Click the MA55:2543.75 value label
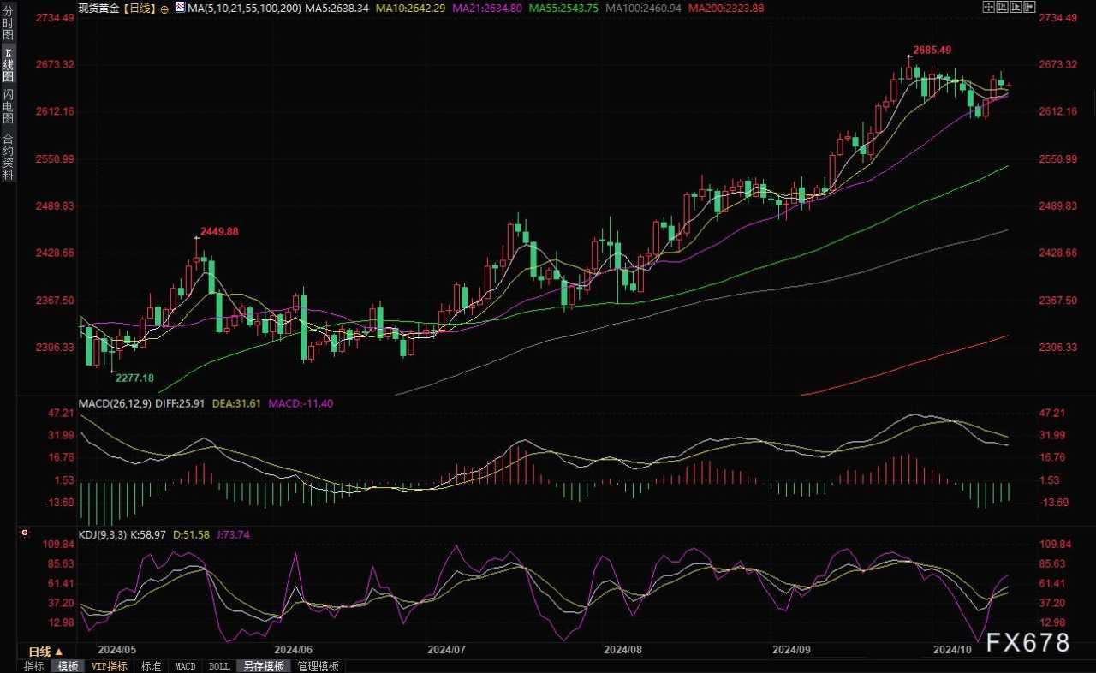This screenshot has height=673, width=1096. tap(563, 8)
